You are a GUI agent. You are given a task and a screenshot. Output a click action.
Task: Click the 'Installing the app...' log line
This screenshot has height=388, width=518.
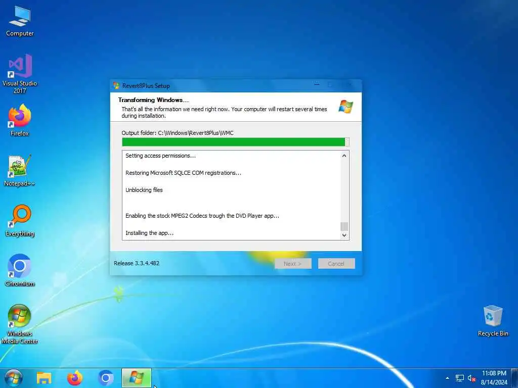[x=149, y=233]
